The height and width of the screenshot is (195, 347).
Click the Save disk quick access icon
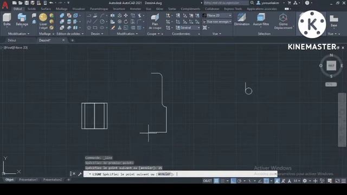click(x=27, y=3)
